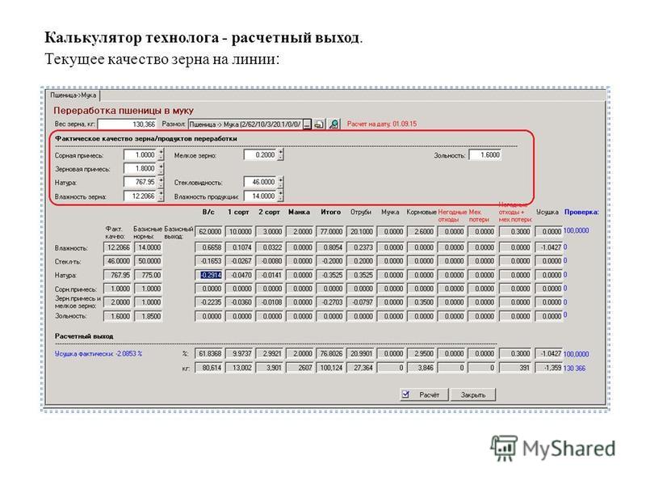Select Стекл-ть row В/с cell -0.1653
Viewport: 646px width, 485px height.
click(x=210, y=261)
